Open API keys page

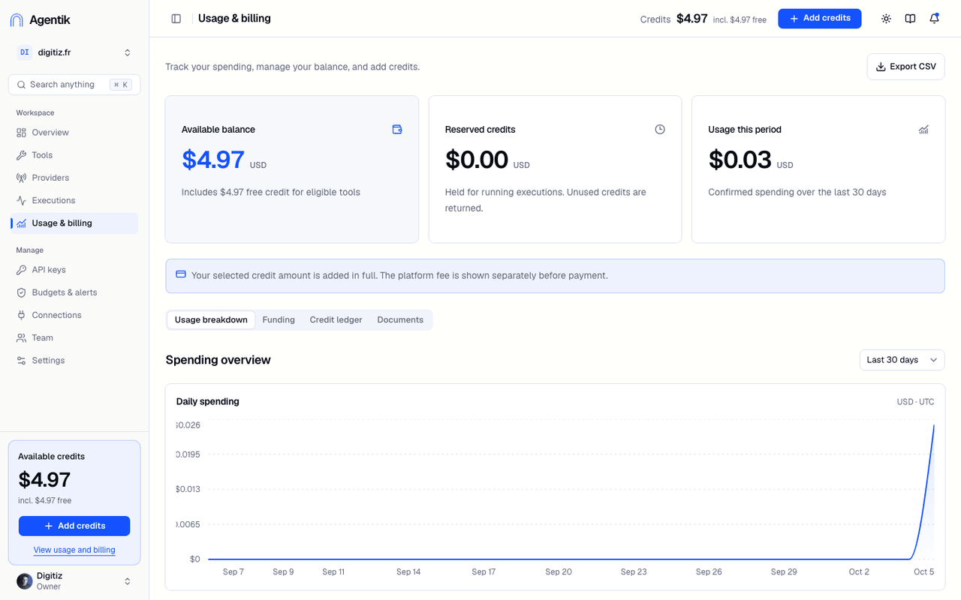pos(74,270)
